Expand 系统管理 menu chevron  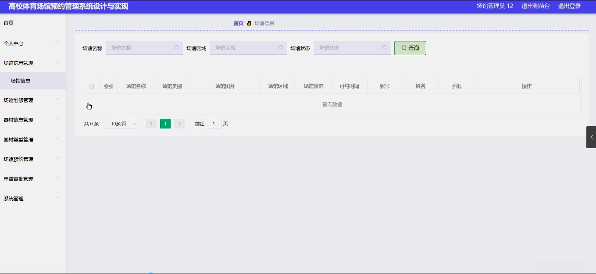point(57,198)
